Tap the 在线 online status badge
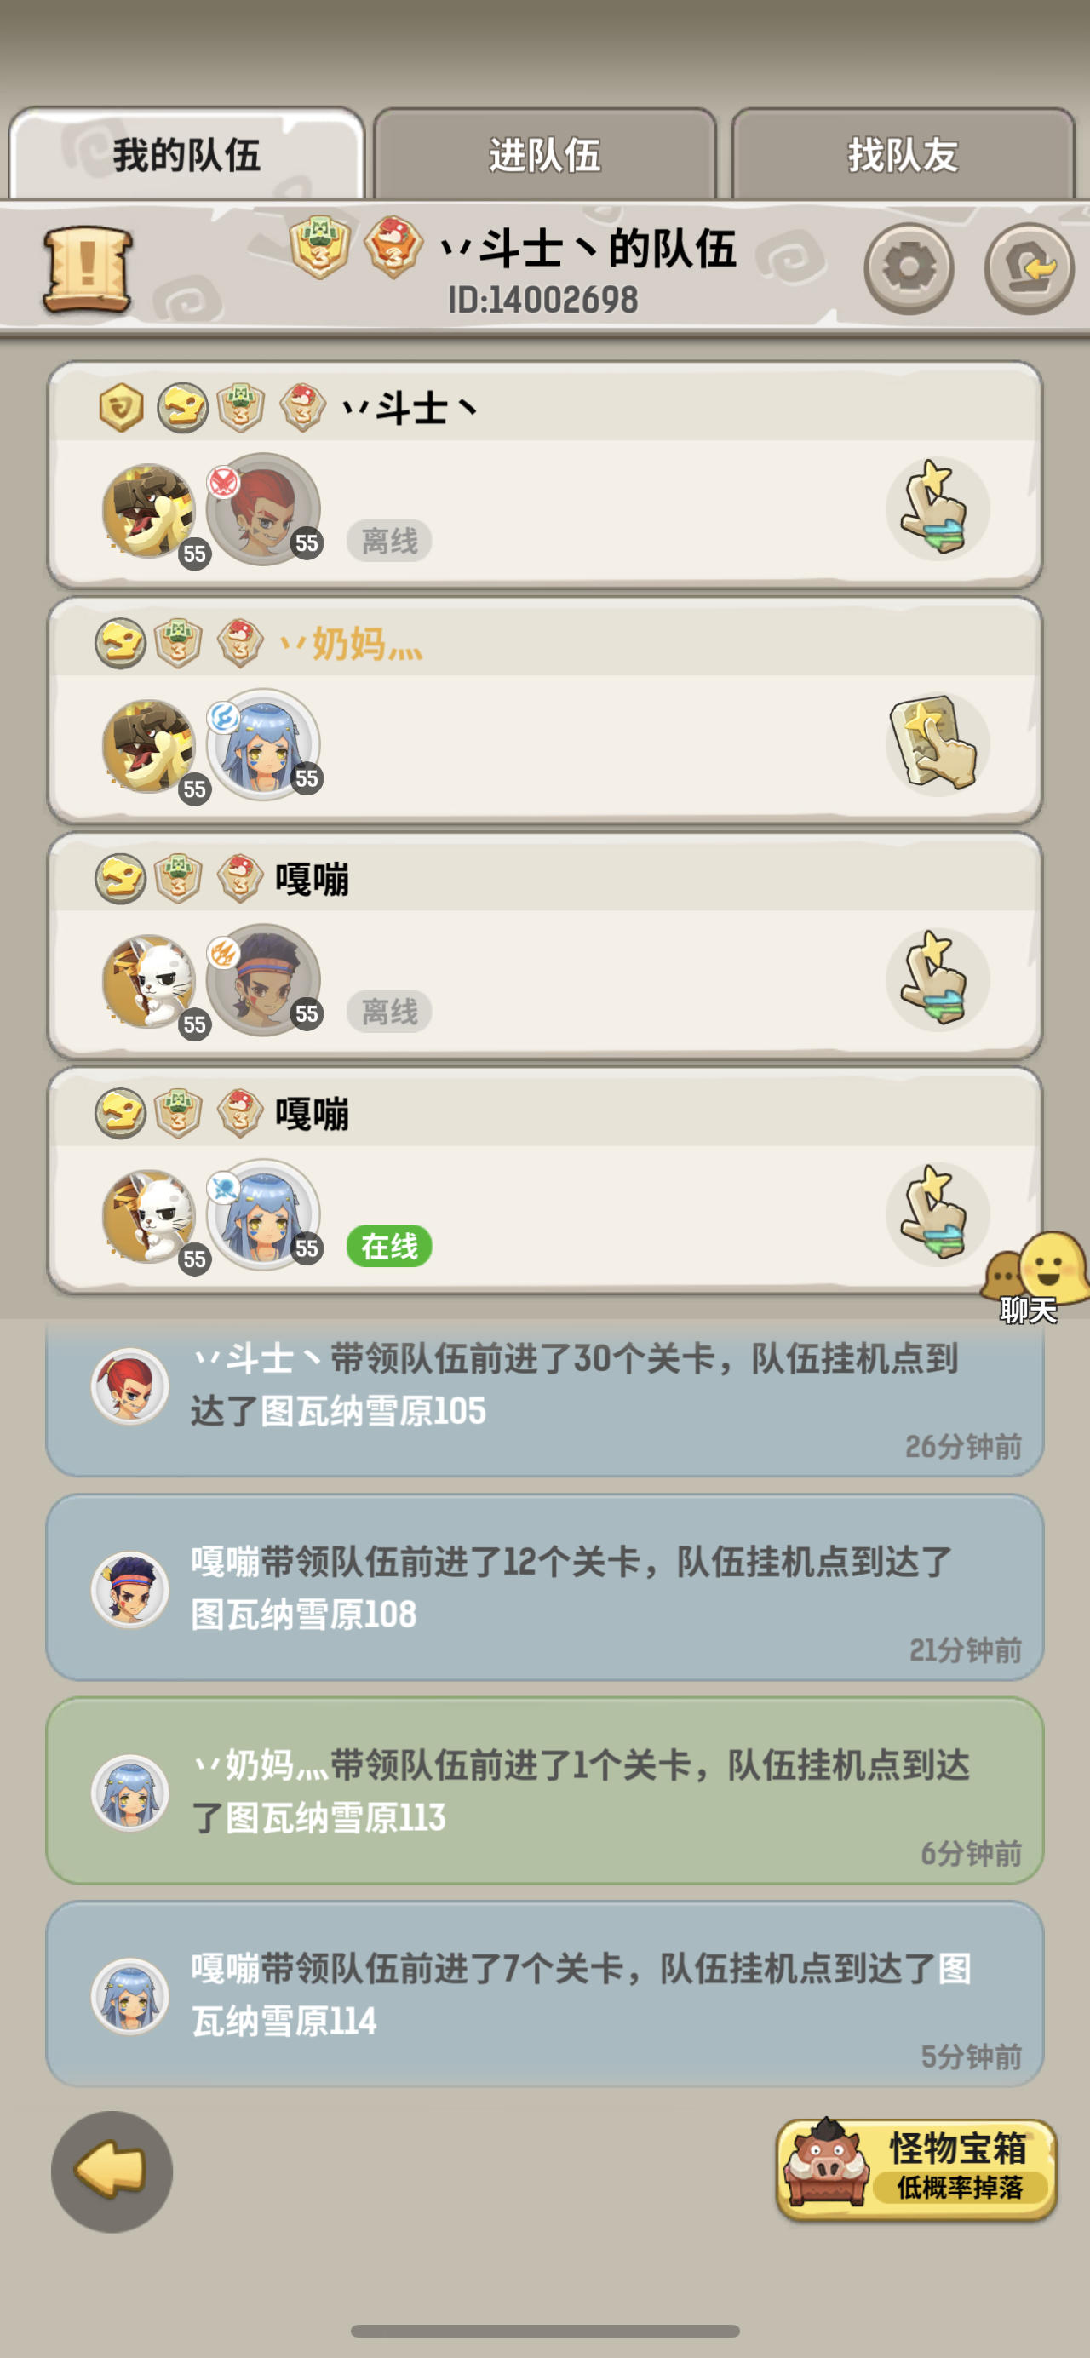 coord(389,1246)
